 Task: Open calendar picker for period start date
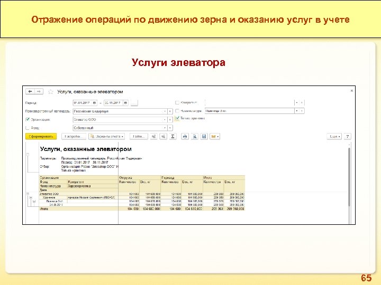point(94,103)
